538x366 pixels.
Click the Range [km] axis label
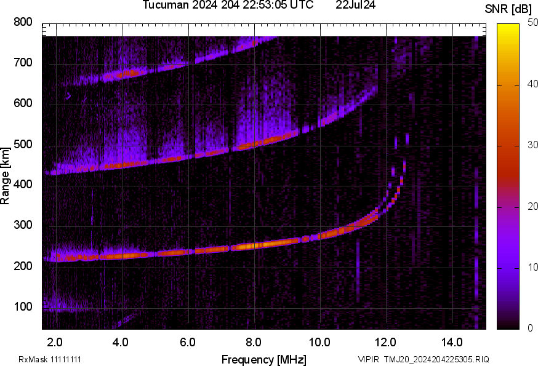click(6, 176)
